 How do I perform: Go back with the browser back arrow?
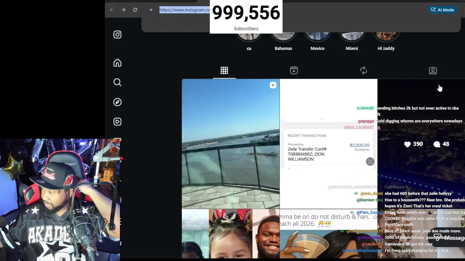tap(112, 10)
